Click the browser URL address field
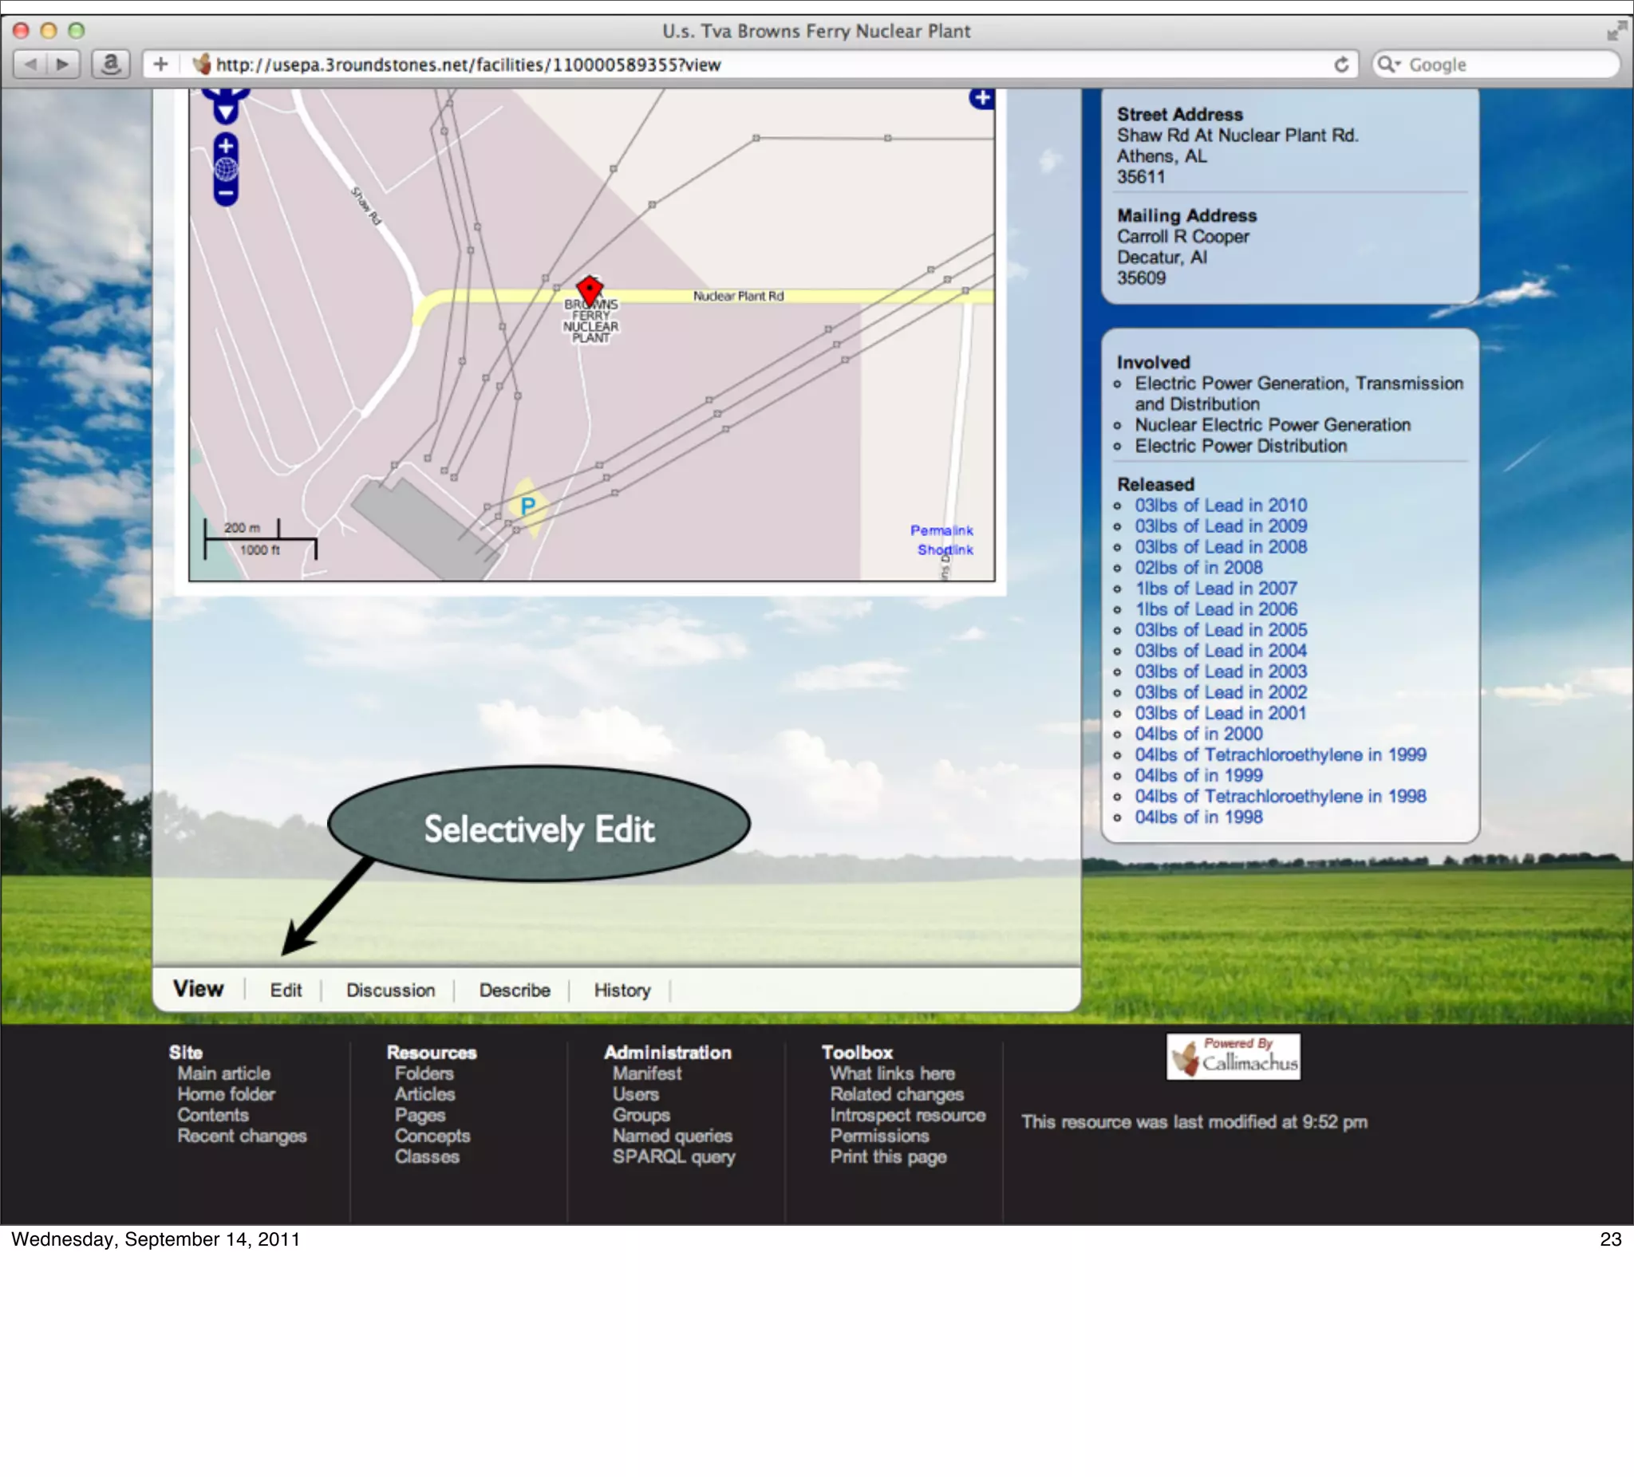 coord(729,65)
